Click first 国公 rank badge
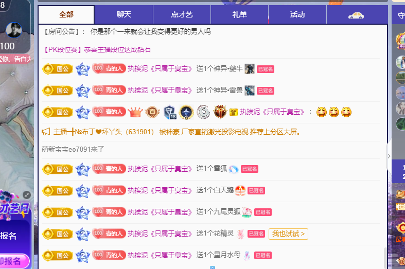 point(58,69)
